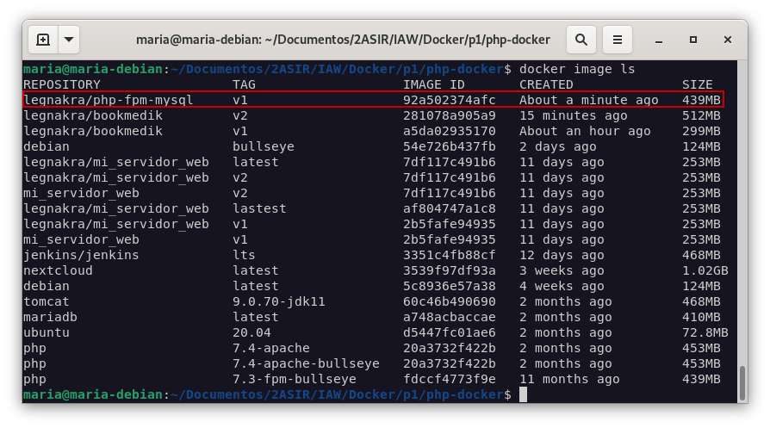Click the cursor at the bottom prompt
This screenshot has width=770, height=428.
(x=523, y=394)
